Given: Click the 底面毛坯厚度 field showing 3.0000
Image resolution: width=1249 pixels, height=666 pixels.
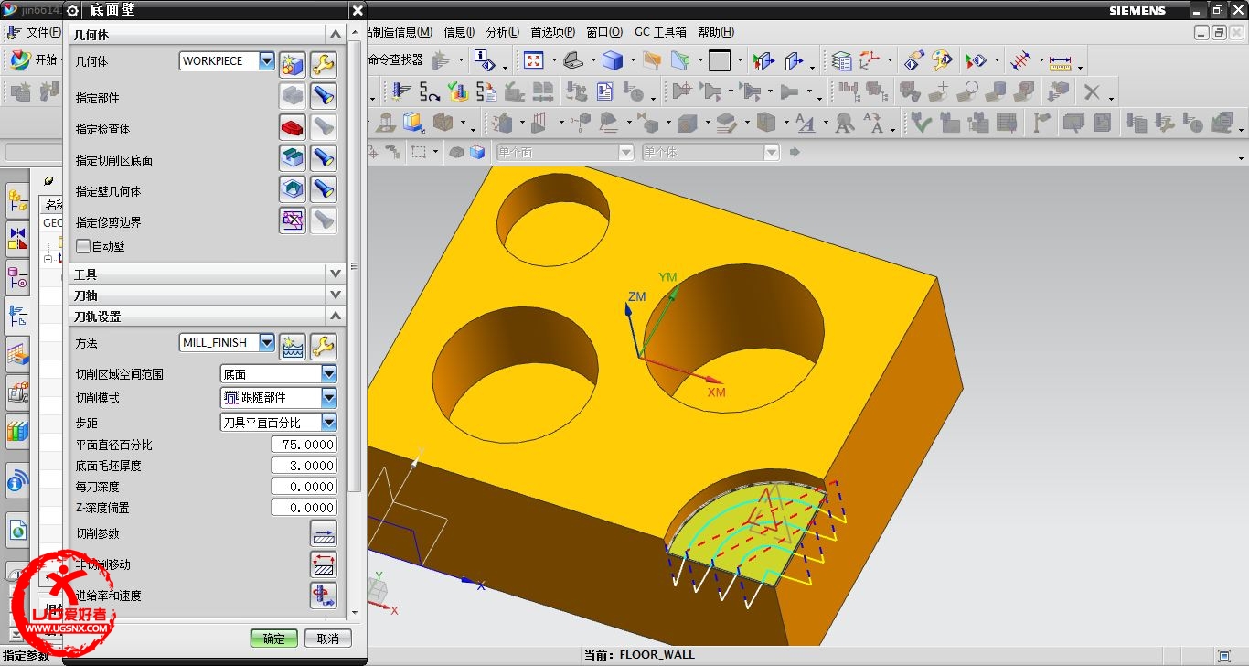Looking at the screenshot, I should pyautogui.click(x=304, y=466).
